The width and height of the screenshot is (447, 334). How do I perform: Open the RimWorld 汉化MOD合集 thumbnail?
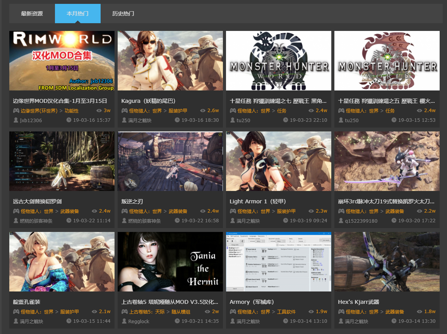(62, 61)
